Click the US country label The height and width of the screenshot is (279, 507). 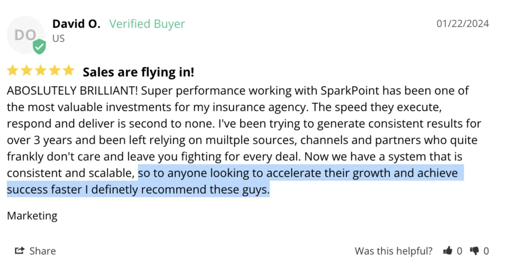pyautogui.click(x=58, y=38)
